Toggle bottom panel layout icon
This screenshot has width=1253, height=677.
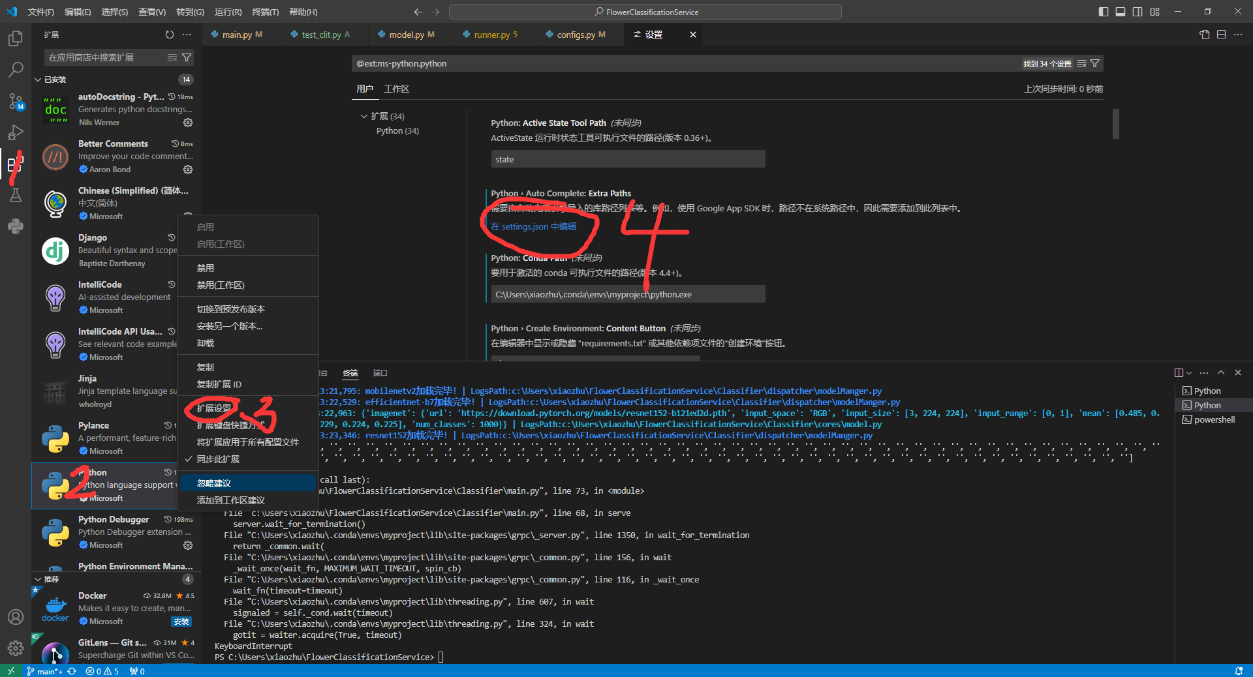pyautogui.click(x=1121, y=12)
